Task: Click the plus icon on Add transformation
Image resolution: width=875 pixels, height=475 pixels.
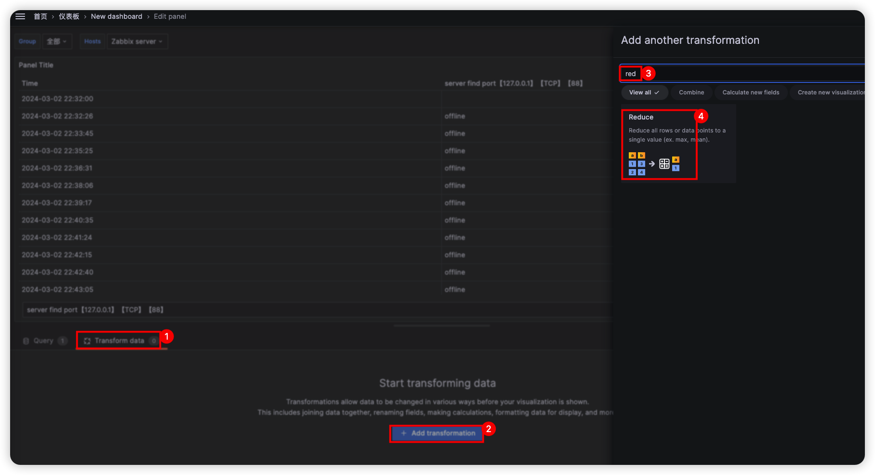Action: [x=404, y=433]
